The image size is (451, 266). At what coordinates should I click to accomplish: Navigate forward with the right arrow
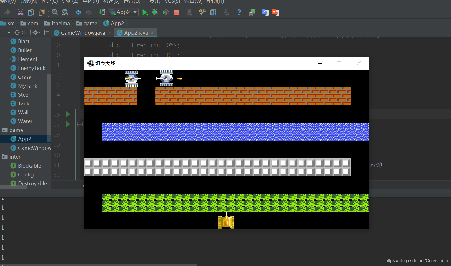pyautogui.click(x=89, y=12)
